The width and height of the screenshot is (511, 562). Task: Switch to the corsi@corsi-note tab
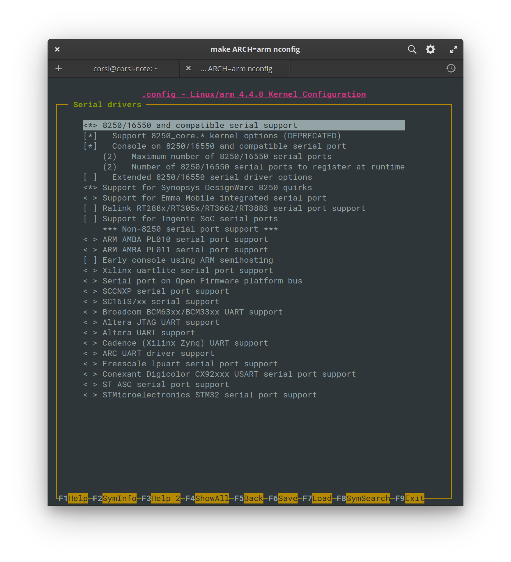pos(126,69)
